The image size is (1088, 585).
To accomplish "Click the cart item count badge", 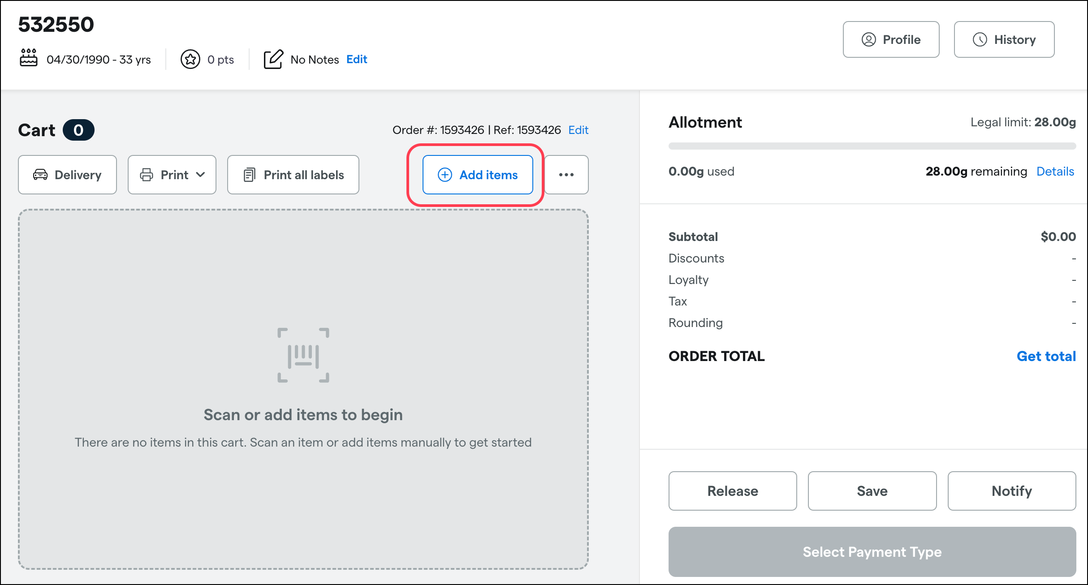I will [78, 130].
